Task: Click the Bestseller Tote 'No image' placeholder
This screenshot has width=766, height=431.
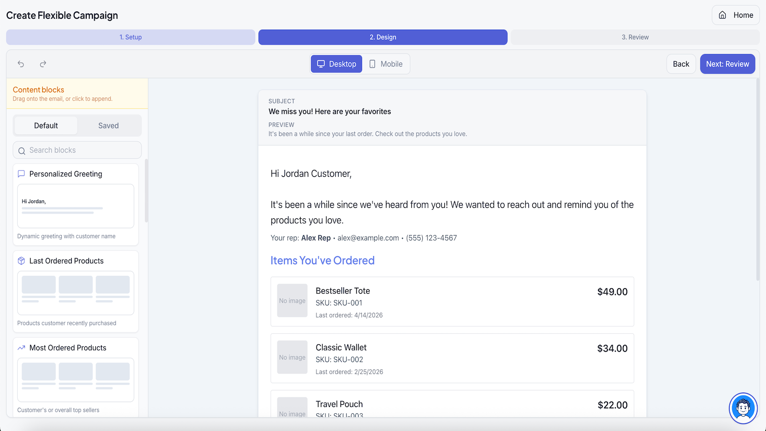Action: point(292,301)
